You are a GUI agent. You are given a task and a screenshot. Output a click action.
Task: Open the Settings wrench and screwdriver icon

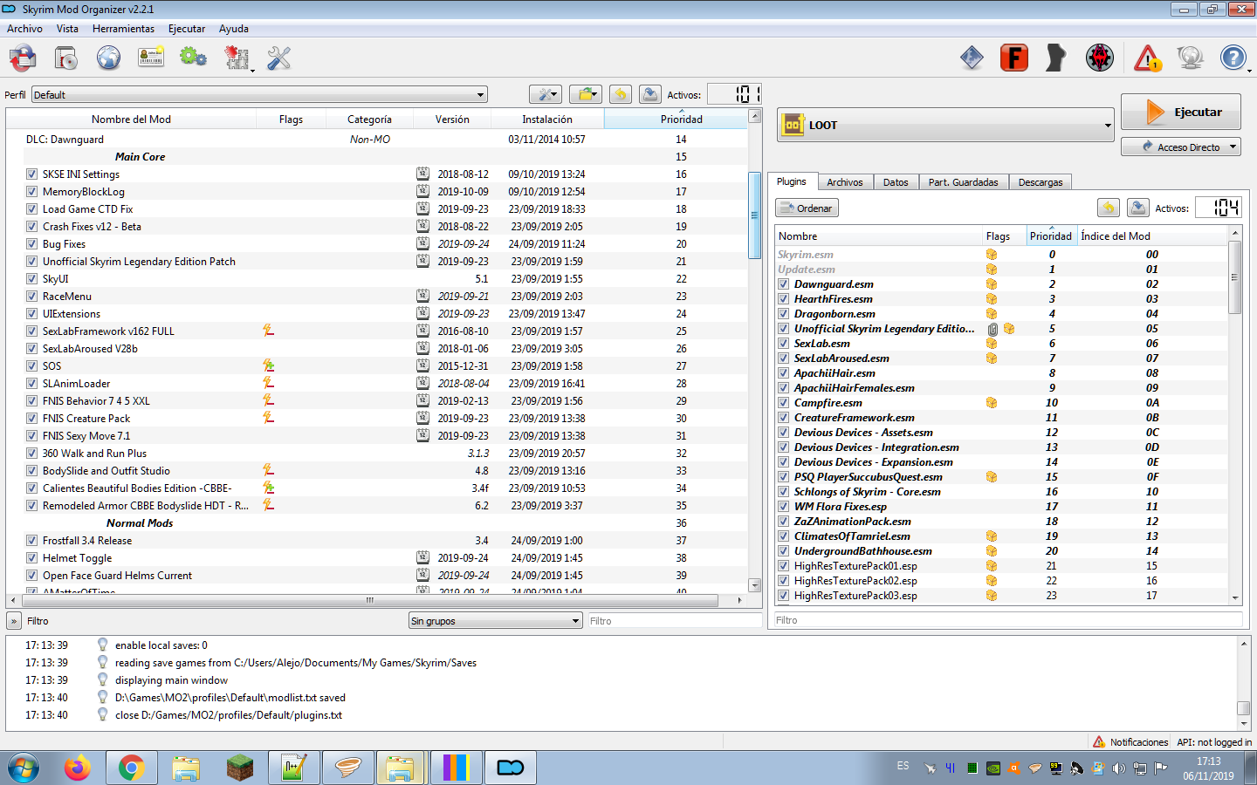[278, 58]
